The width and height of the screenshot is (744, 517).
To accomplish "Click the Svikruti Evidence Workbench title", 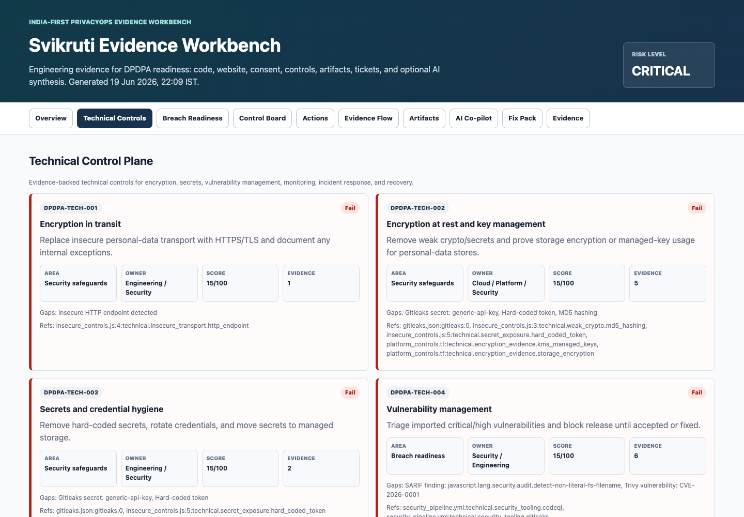I will click(x=155, y=45).
